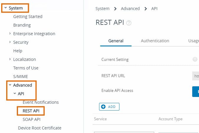Collapse the System tree section
Screen dimensions: 199x133
(x=5, y=8)
